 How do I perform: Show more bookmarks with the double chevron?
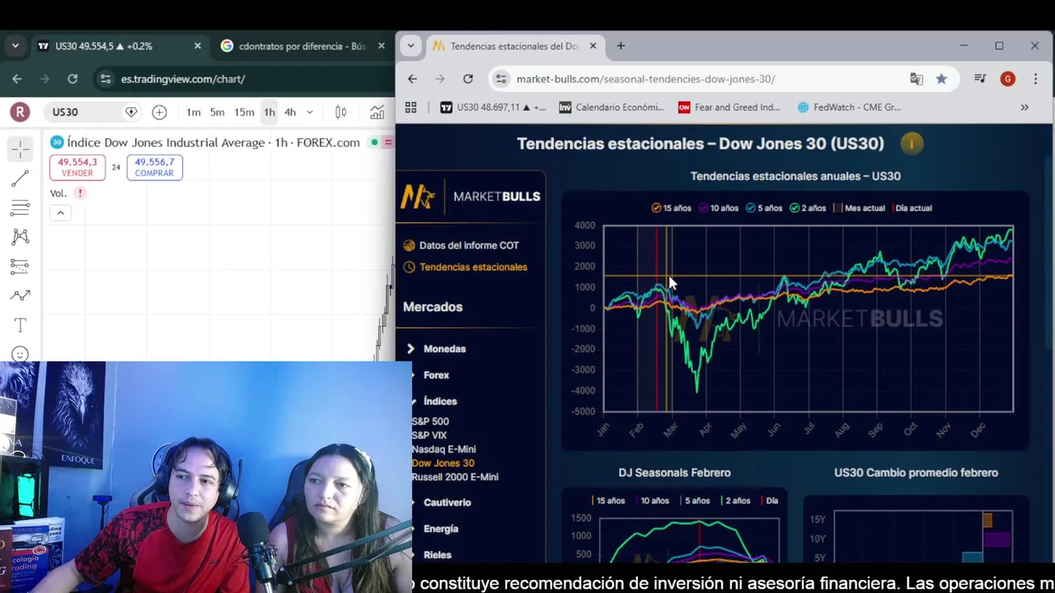1025,107
